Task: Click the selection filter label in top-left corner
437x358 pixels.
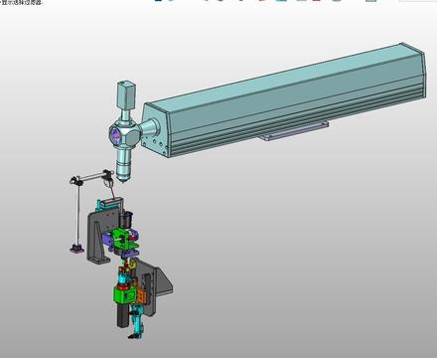Action: coord(22,2)
